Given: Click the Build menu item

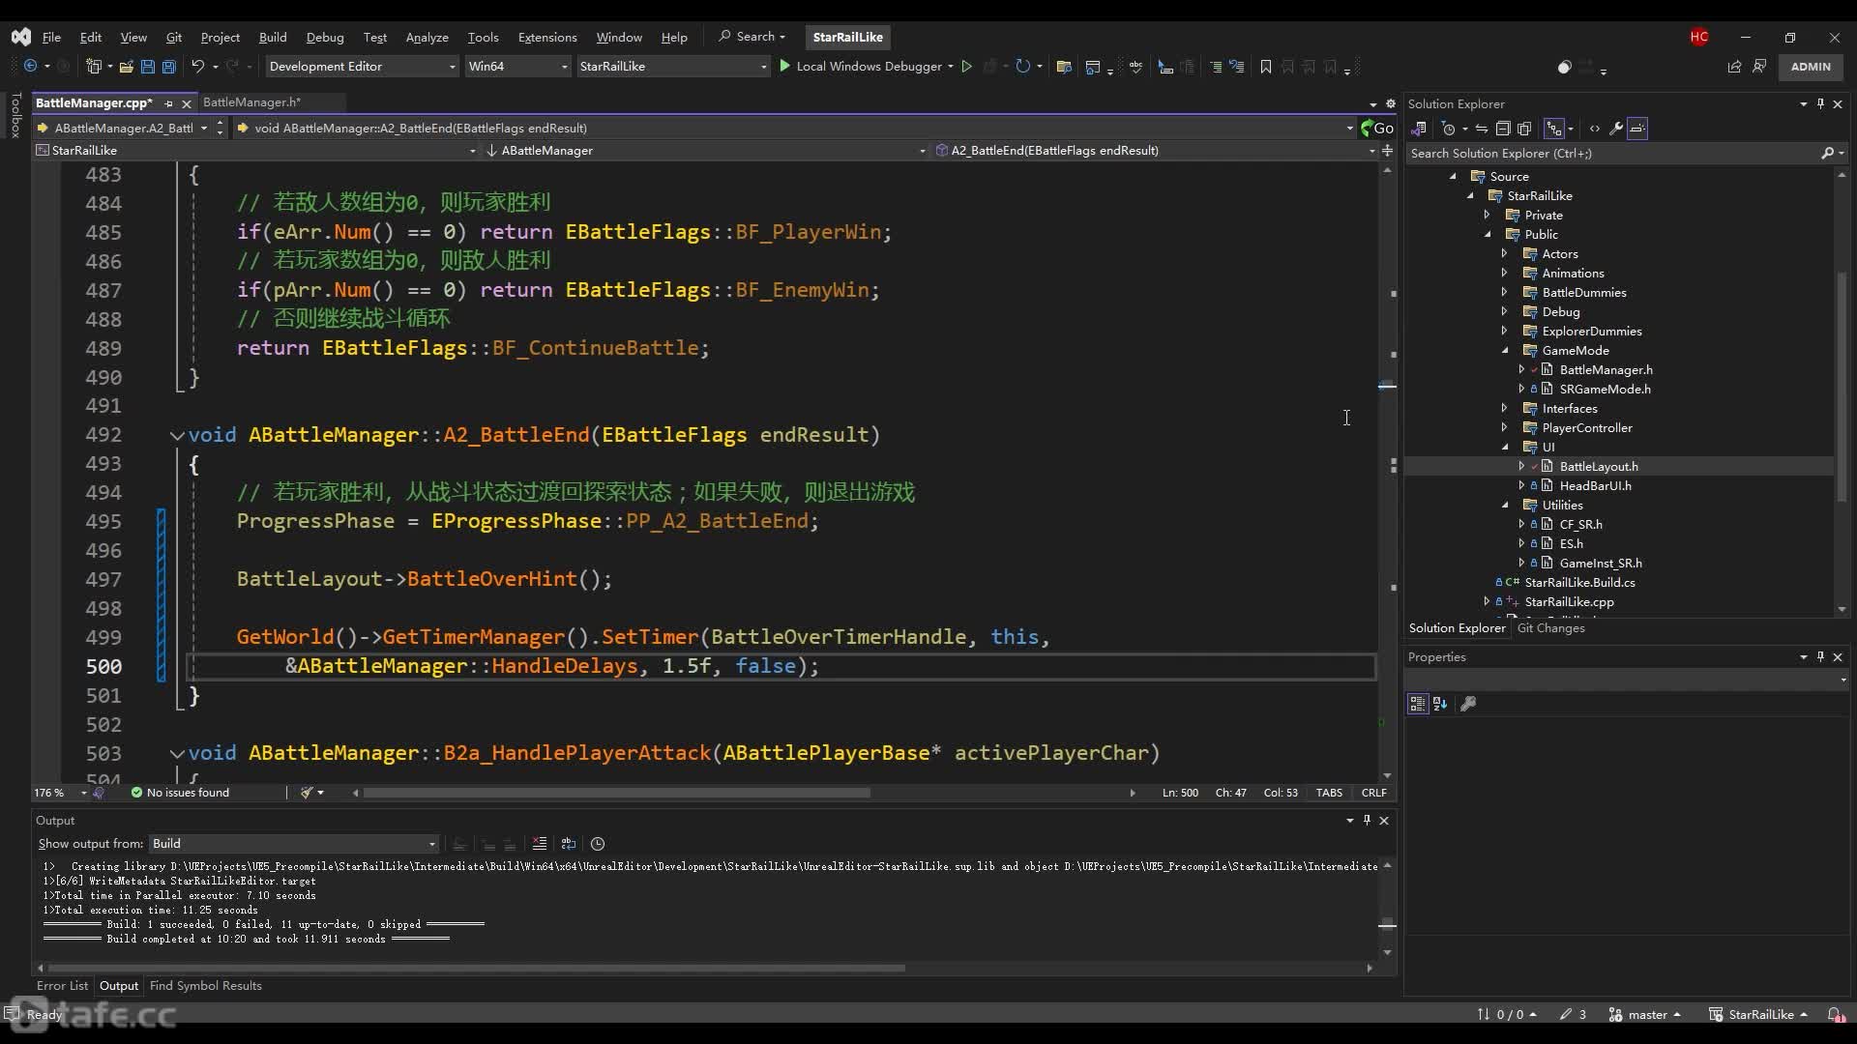Looking at the screenshot, I should [273, 36].
